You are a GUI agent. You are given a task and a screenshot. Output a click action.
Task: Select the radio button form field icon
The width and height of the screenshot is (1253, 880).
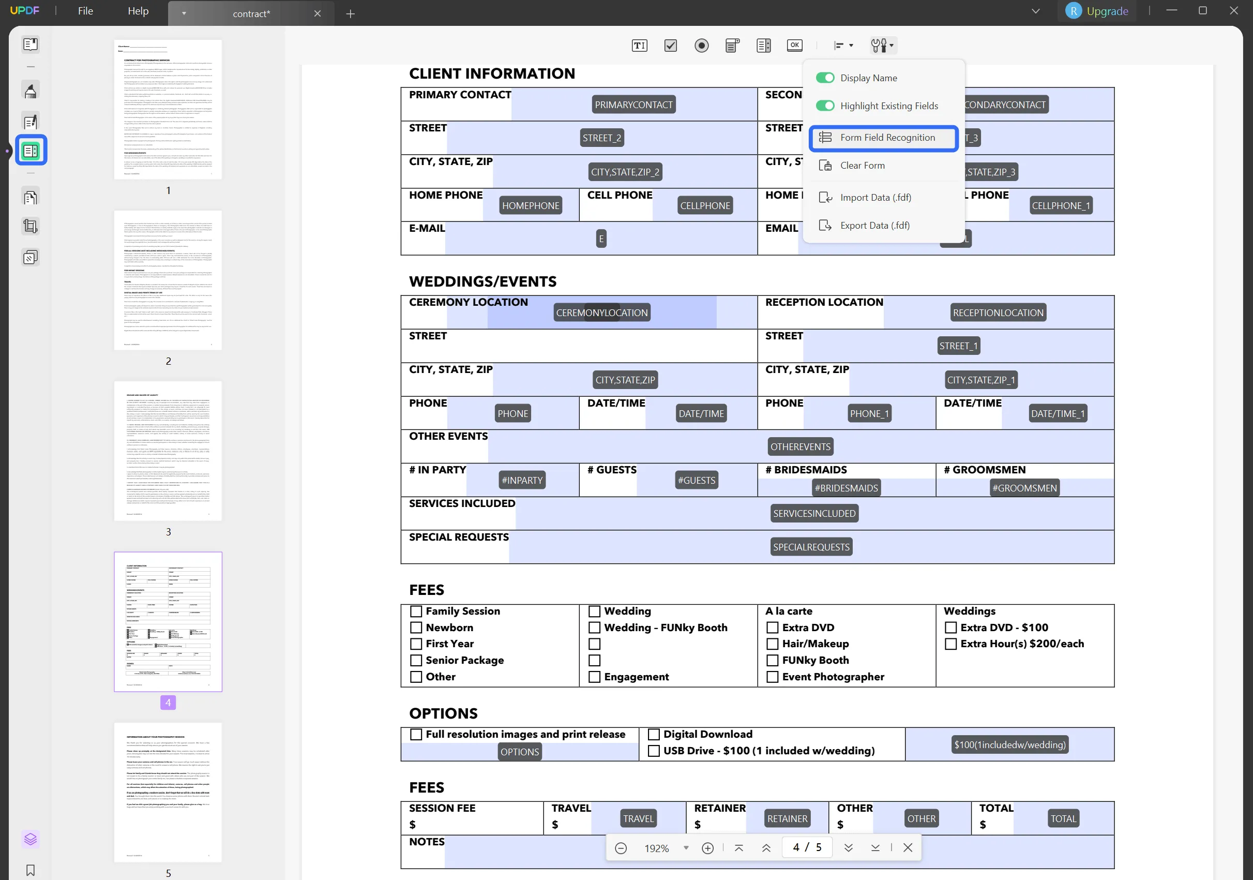coord(702,45)
